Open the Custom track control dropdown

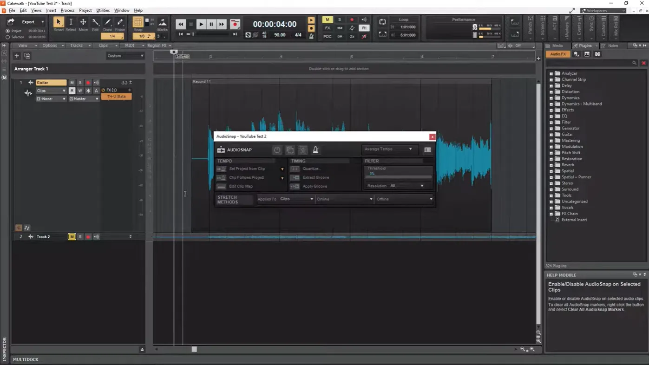[x=125, y=56]
